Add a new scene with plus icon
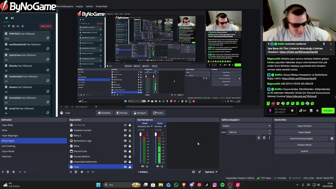 pyautogui.click(x=3, y=172)
